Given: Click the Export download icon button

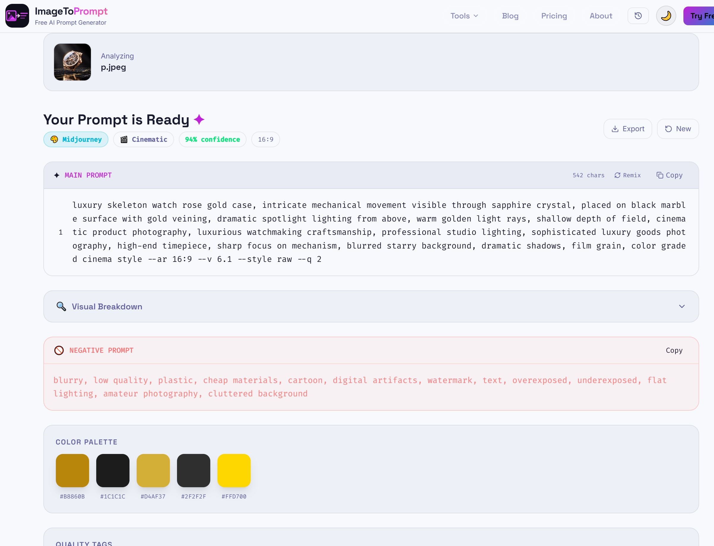Looking at the screenshot, I should 628,129.
